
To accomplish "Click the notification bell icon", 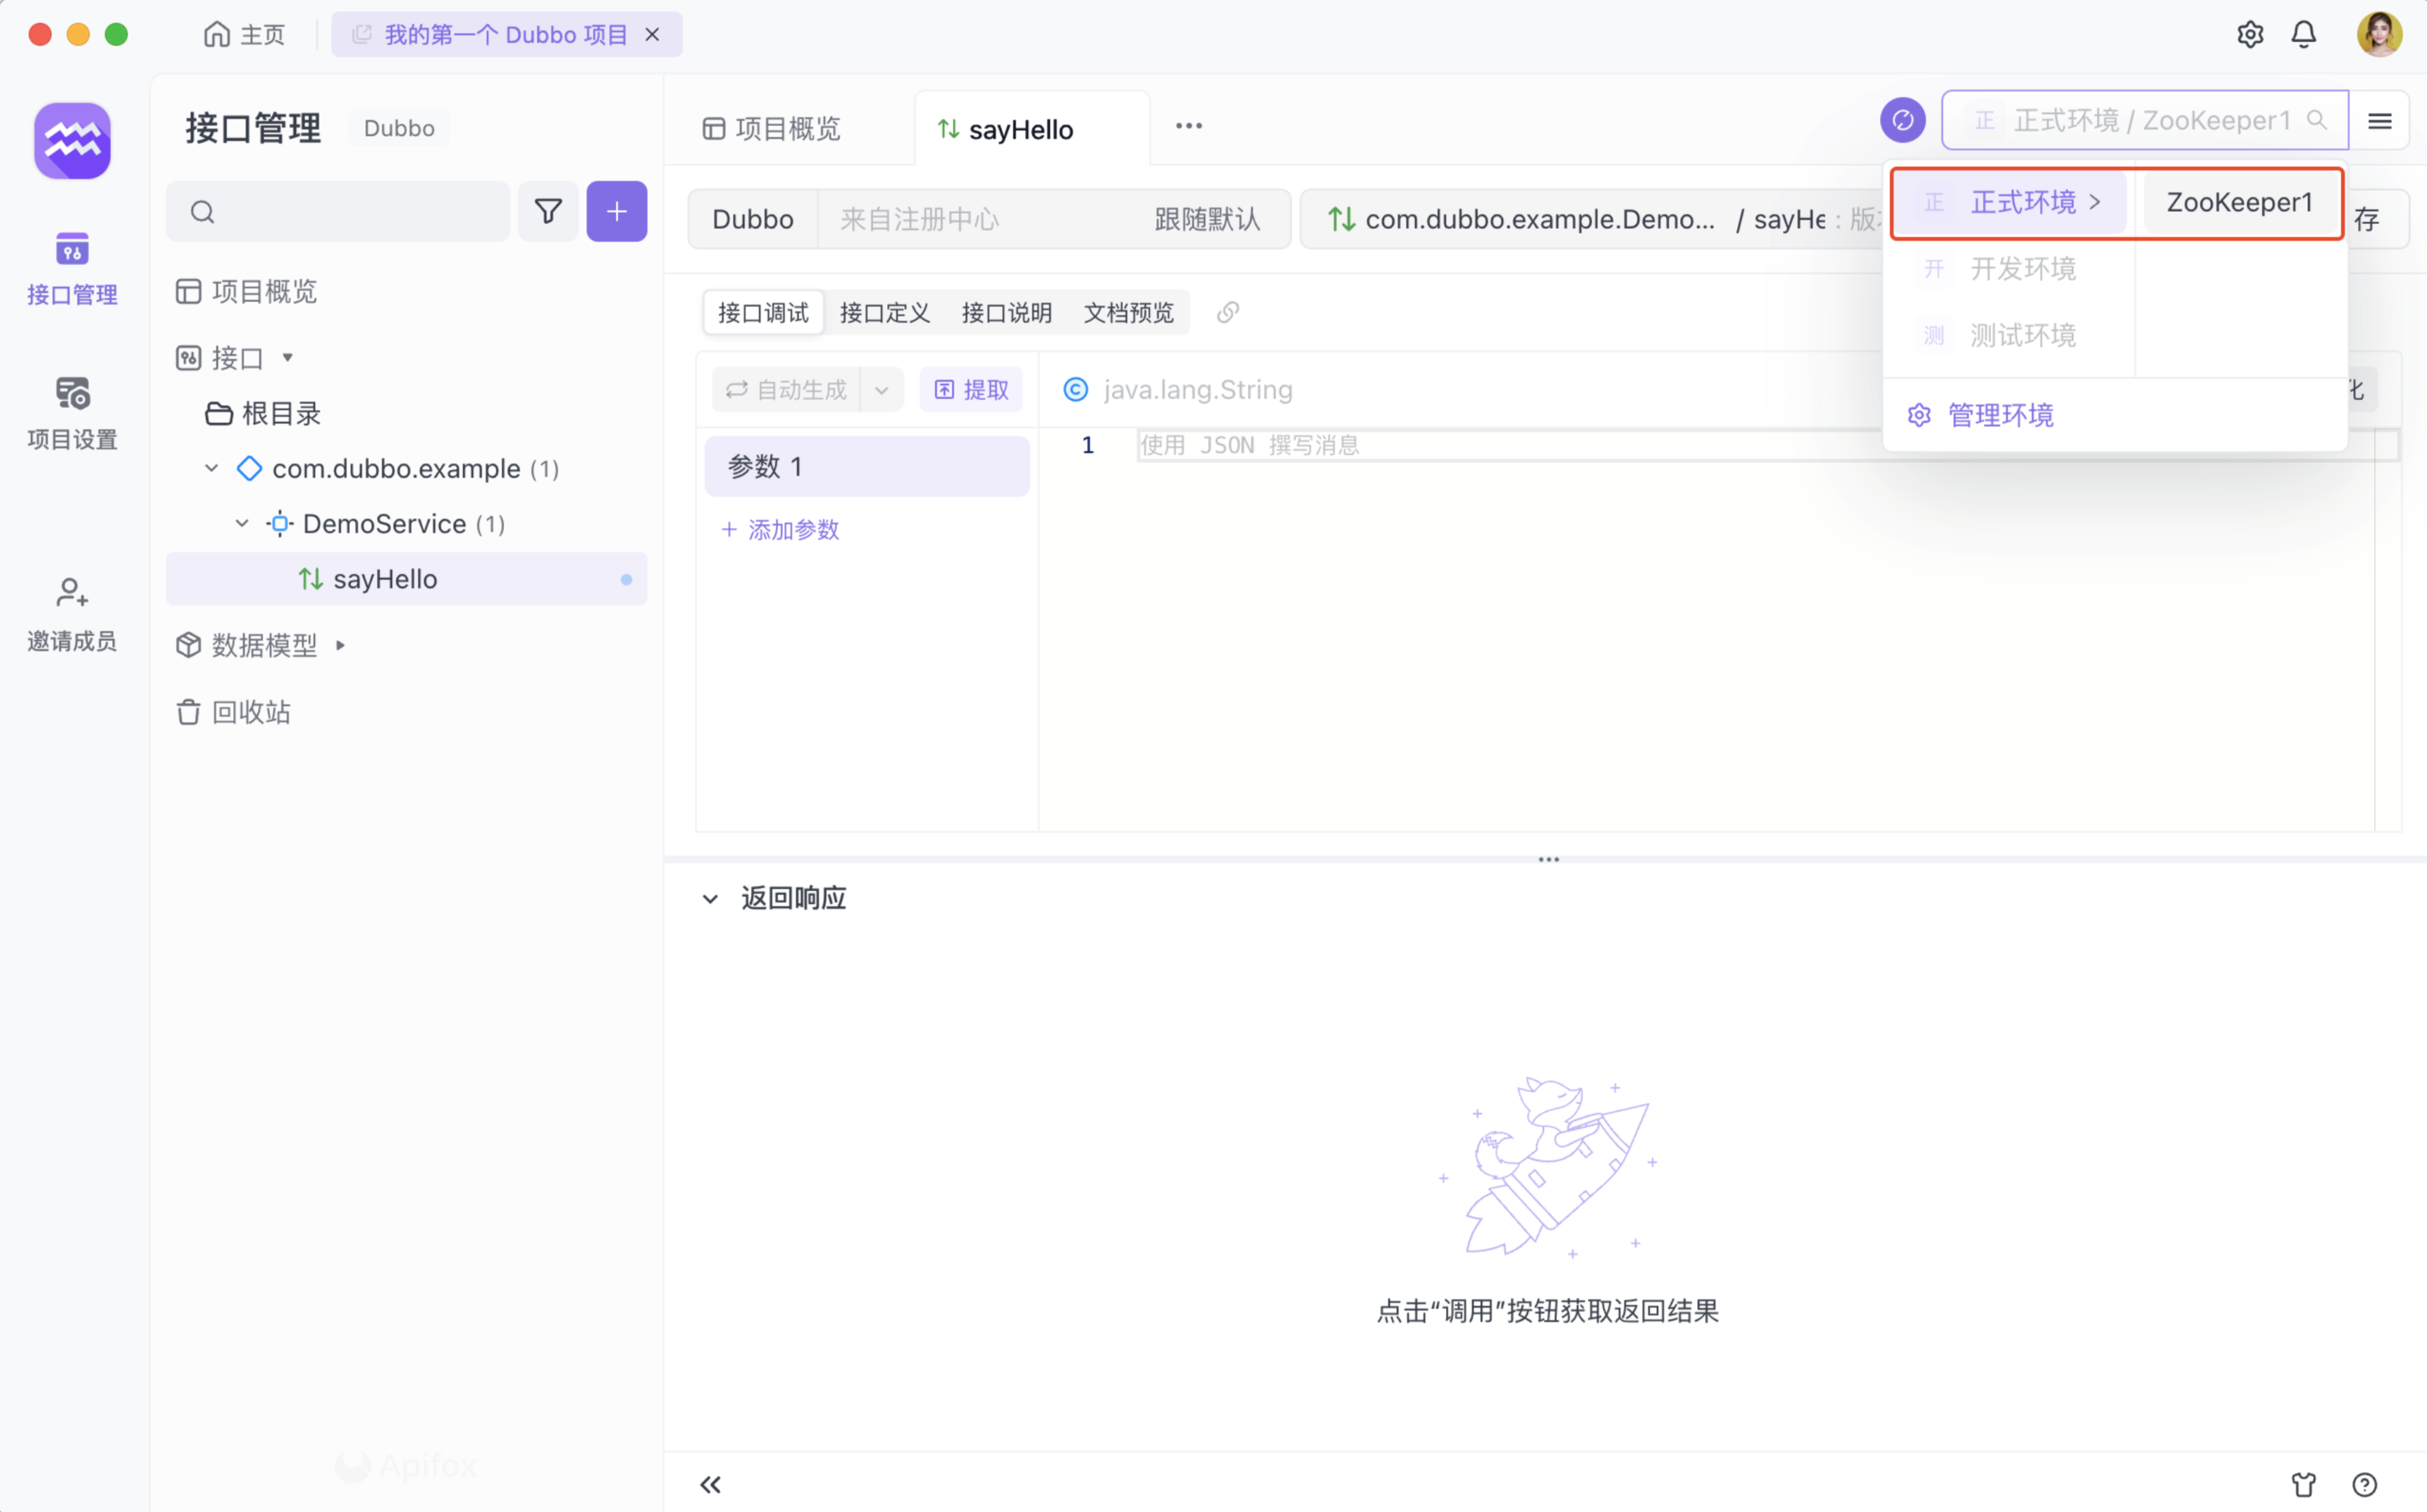I will [x=2303, y=35].
